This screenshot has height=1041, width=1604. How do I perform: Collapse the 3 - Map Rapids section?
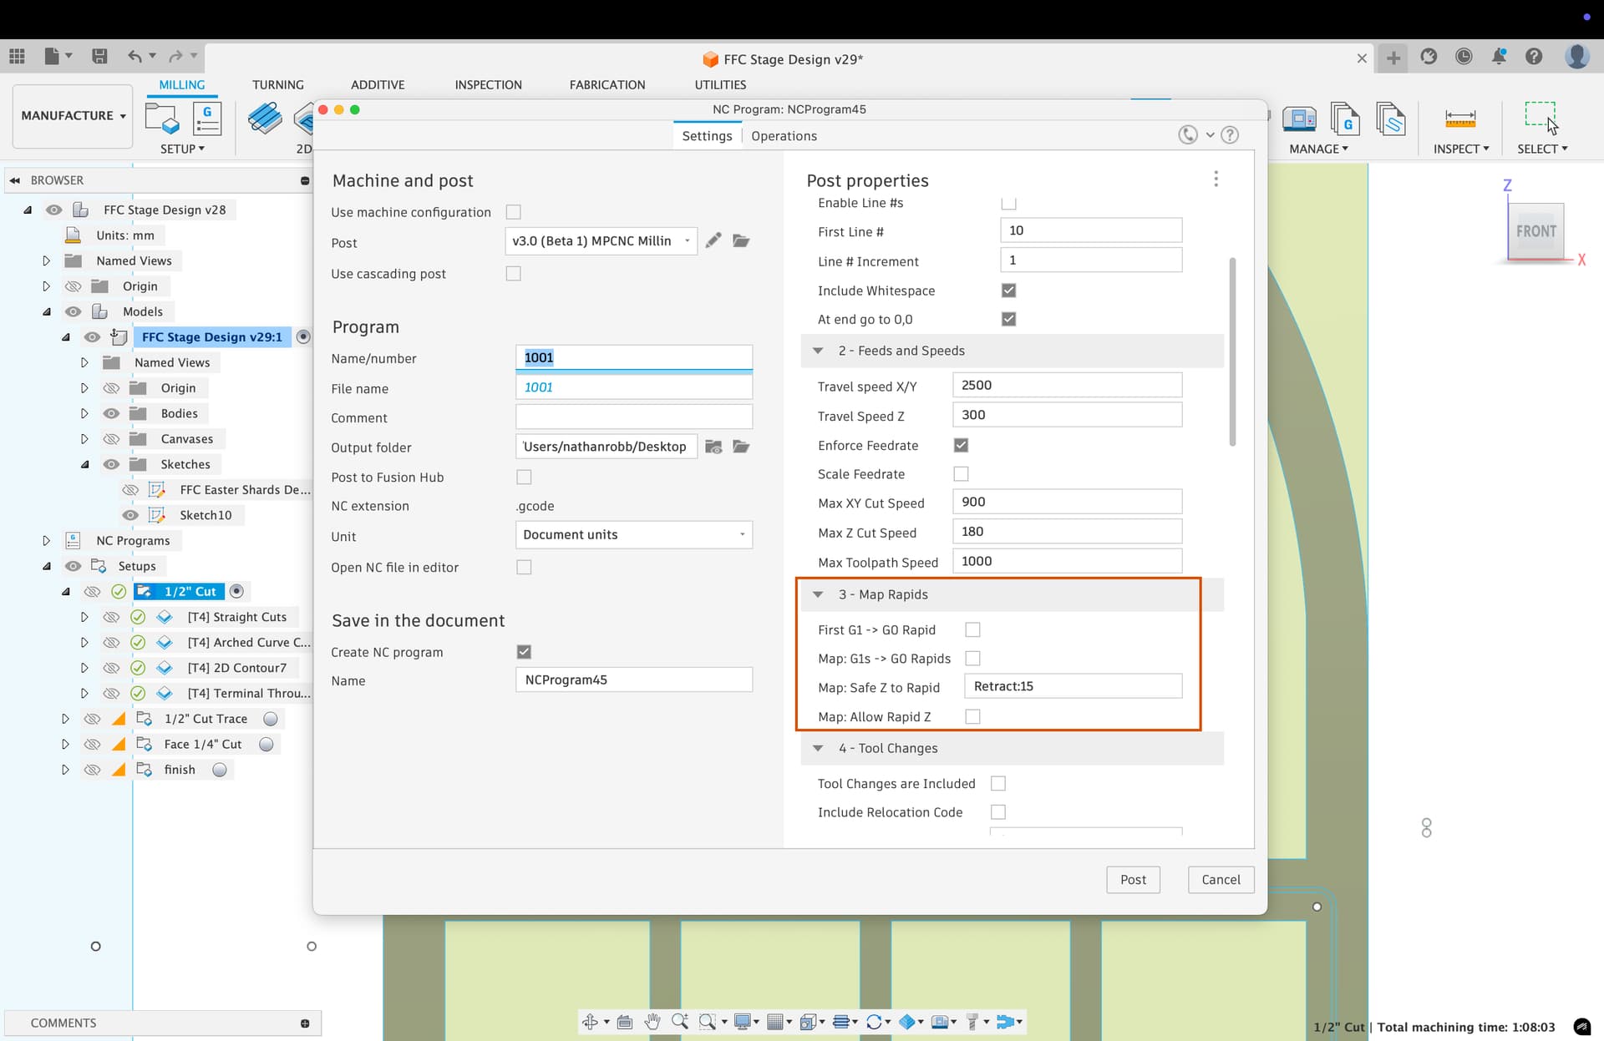click(819, 594)
